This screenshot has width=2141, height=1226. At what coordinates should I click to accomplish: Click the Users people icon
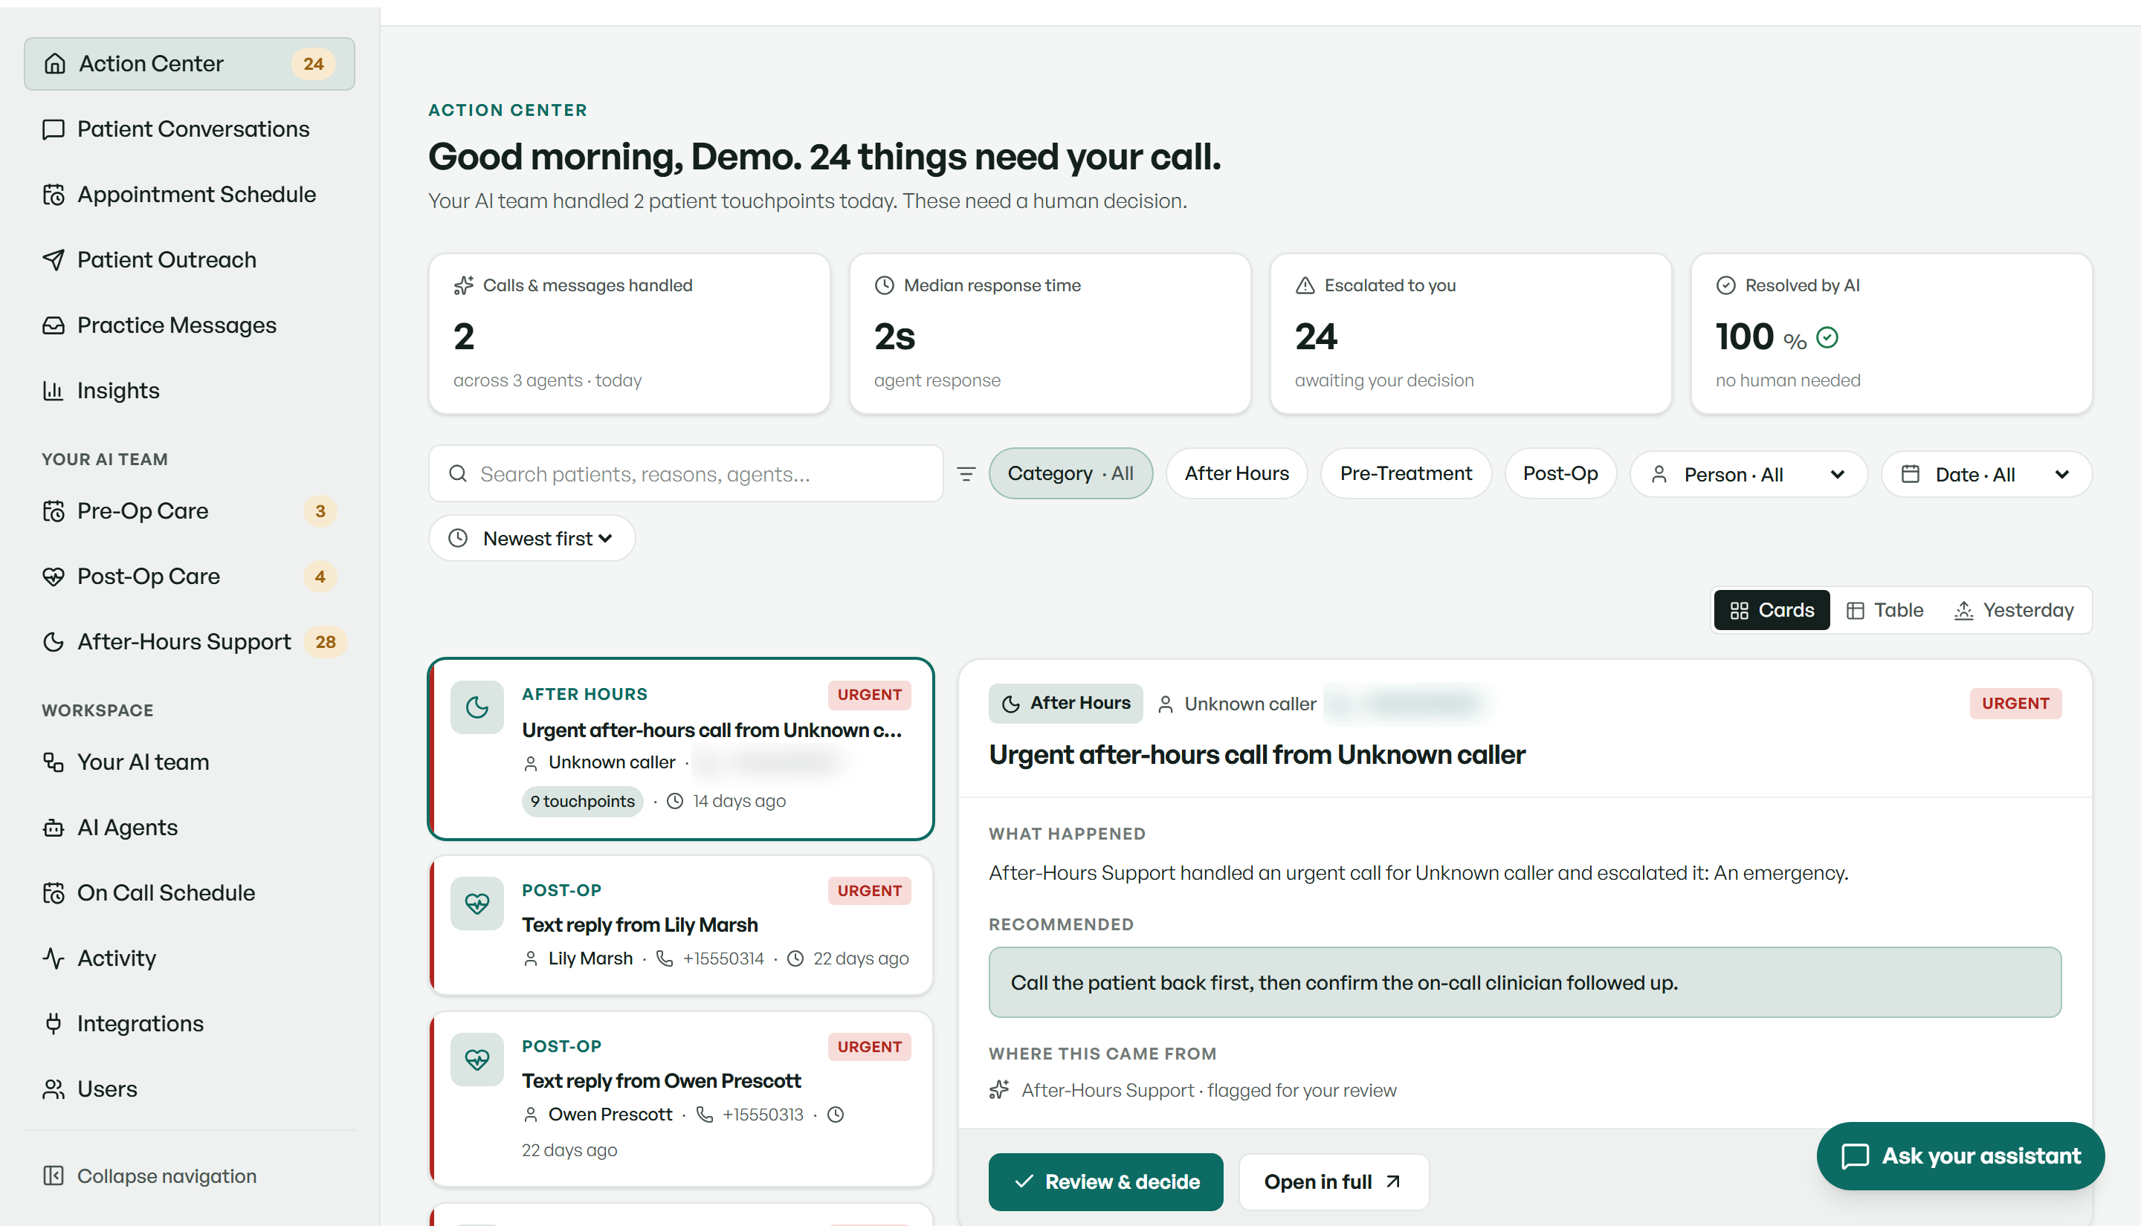pyautogui.click(x=53, y=1089)
